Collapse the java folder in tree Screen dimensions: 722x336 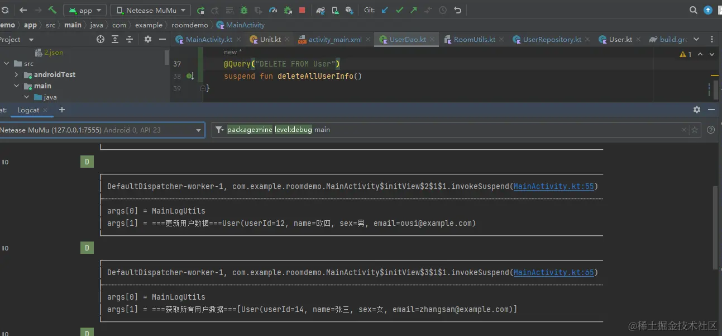(x=26, y=97)
